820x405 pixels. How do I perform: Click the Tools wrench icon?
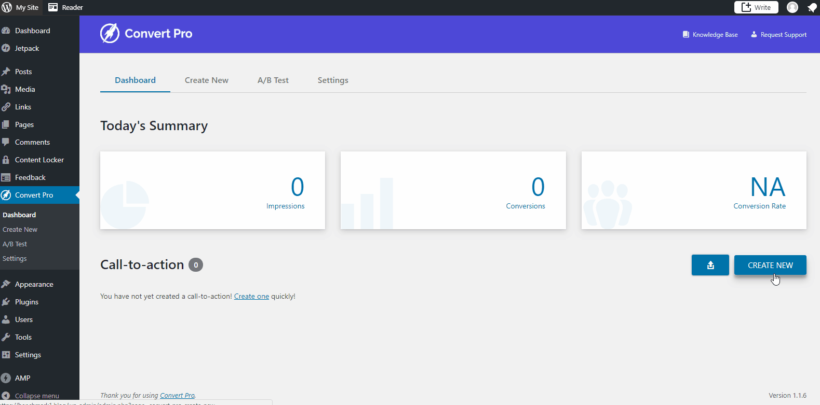(6, 337)
